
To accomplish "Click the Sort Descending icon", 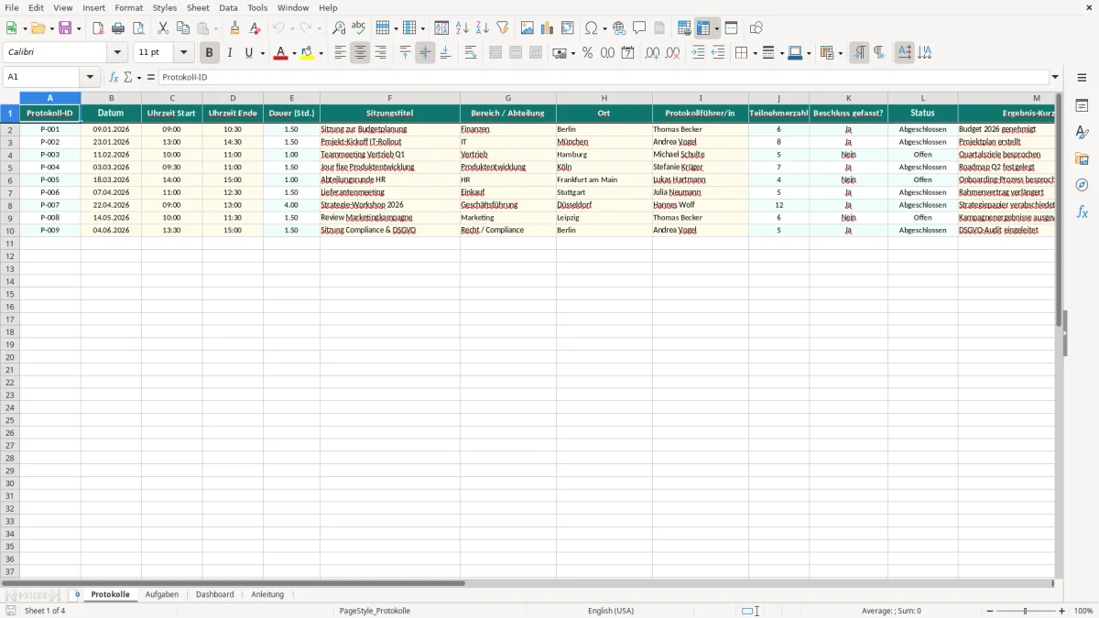I will [483, 28].
